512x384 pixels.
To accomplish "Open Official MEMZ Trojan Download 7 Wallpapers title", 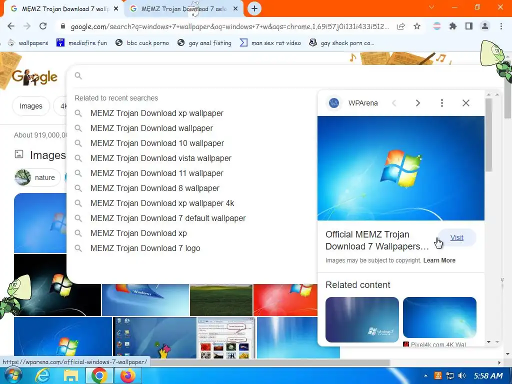I will pyautogui.click(x=377, y=240).
